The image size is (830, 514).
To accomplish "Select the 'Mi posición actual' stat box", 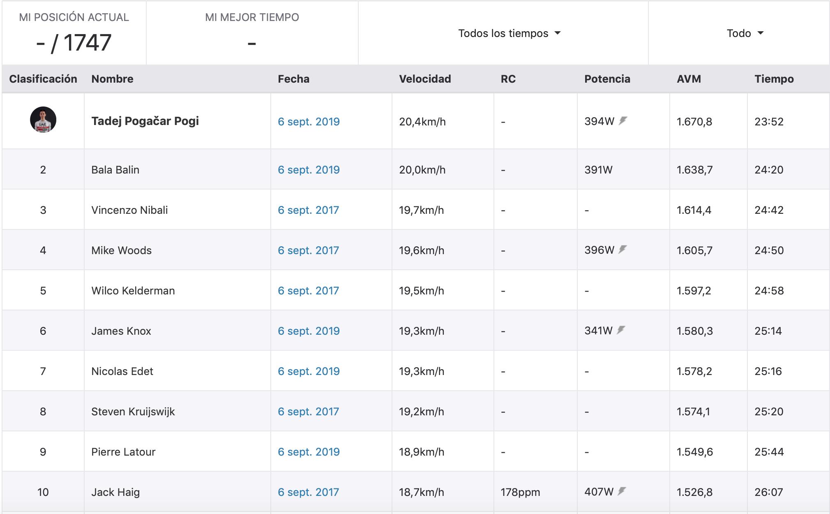I will pyautogui.click(x=74, y=33).
